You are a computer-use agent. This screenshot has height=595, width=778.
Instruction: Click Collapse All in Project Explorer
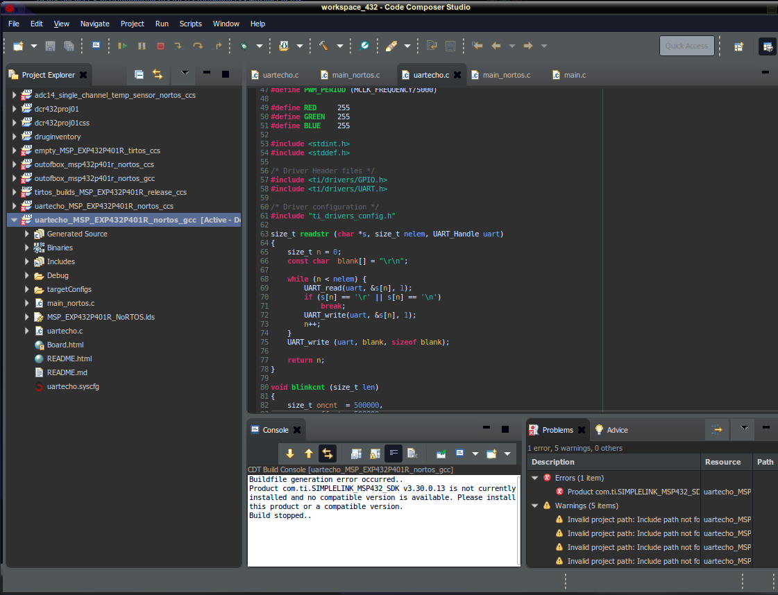[139, 74]
